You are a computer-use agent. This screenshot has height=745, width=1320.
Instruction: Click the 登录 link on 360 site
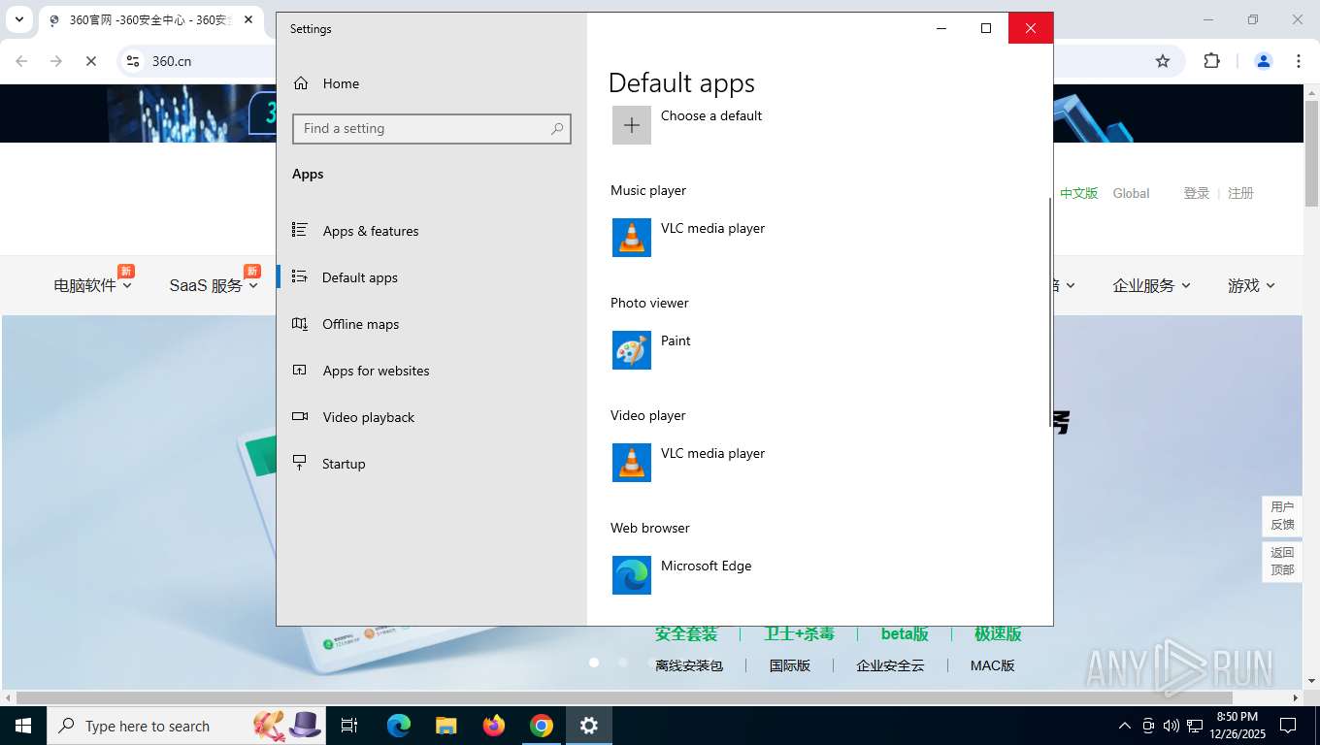1196,193
